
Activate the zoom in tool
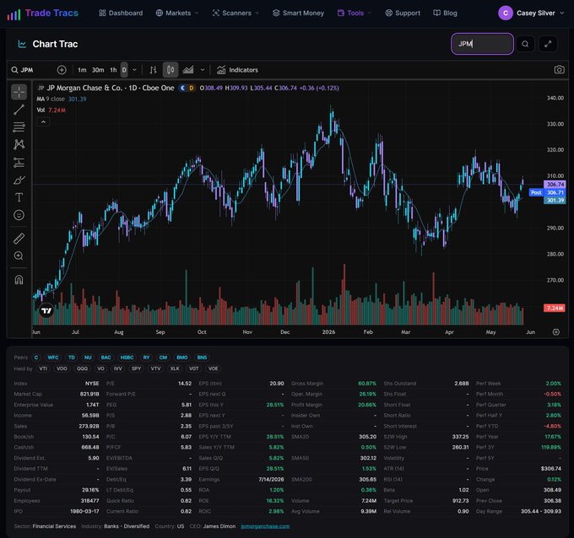tap(19, 256)
